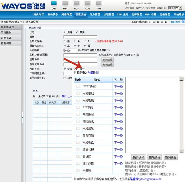Select 带宽保证 in sidebar
Screen dimensions: 185x182
coord(11,38)
